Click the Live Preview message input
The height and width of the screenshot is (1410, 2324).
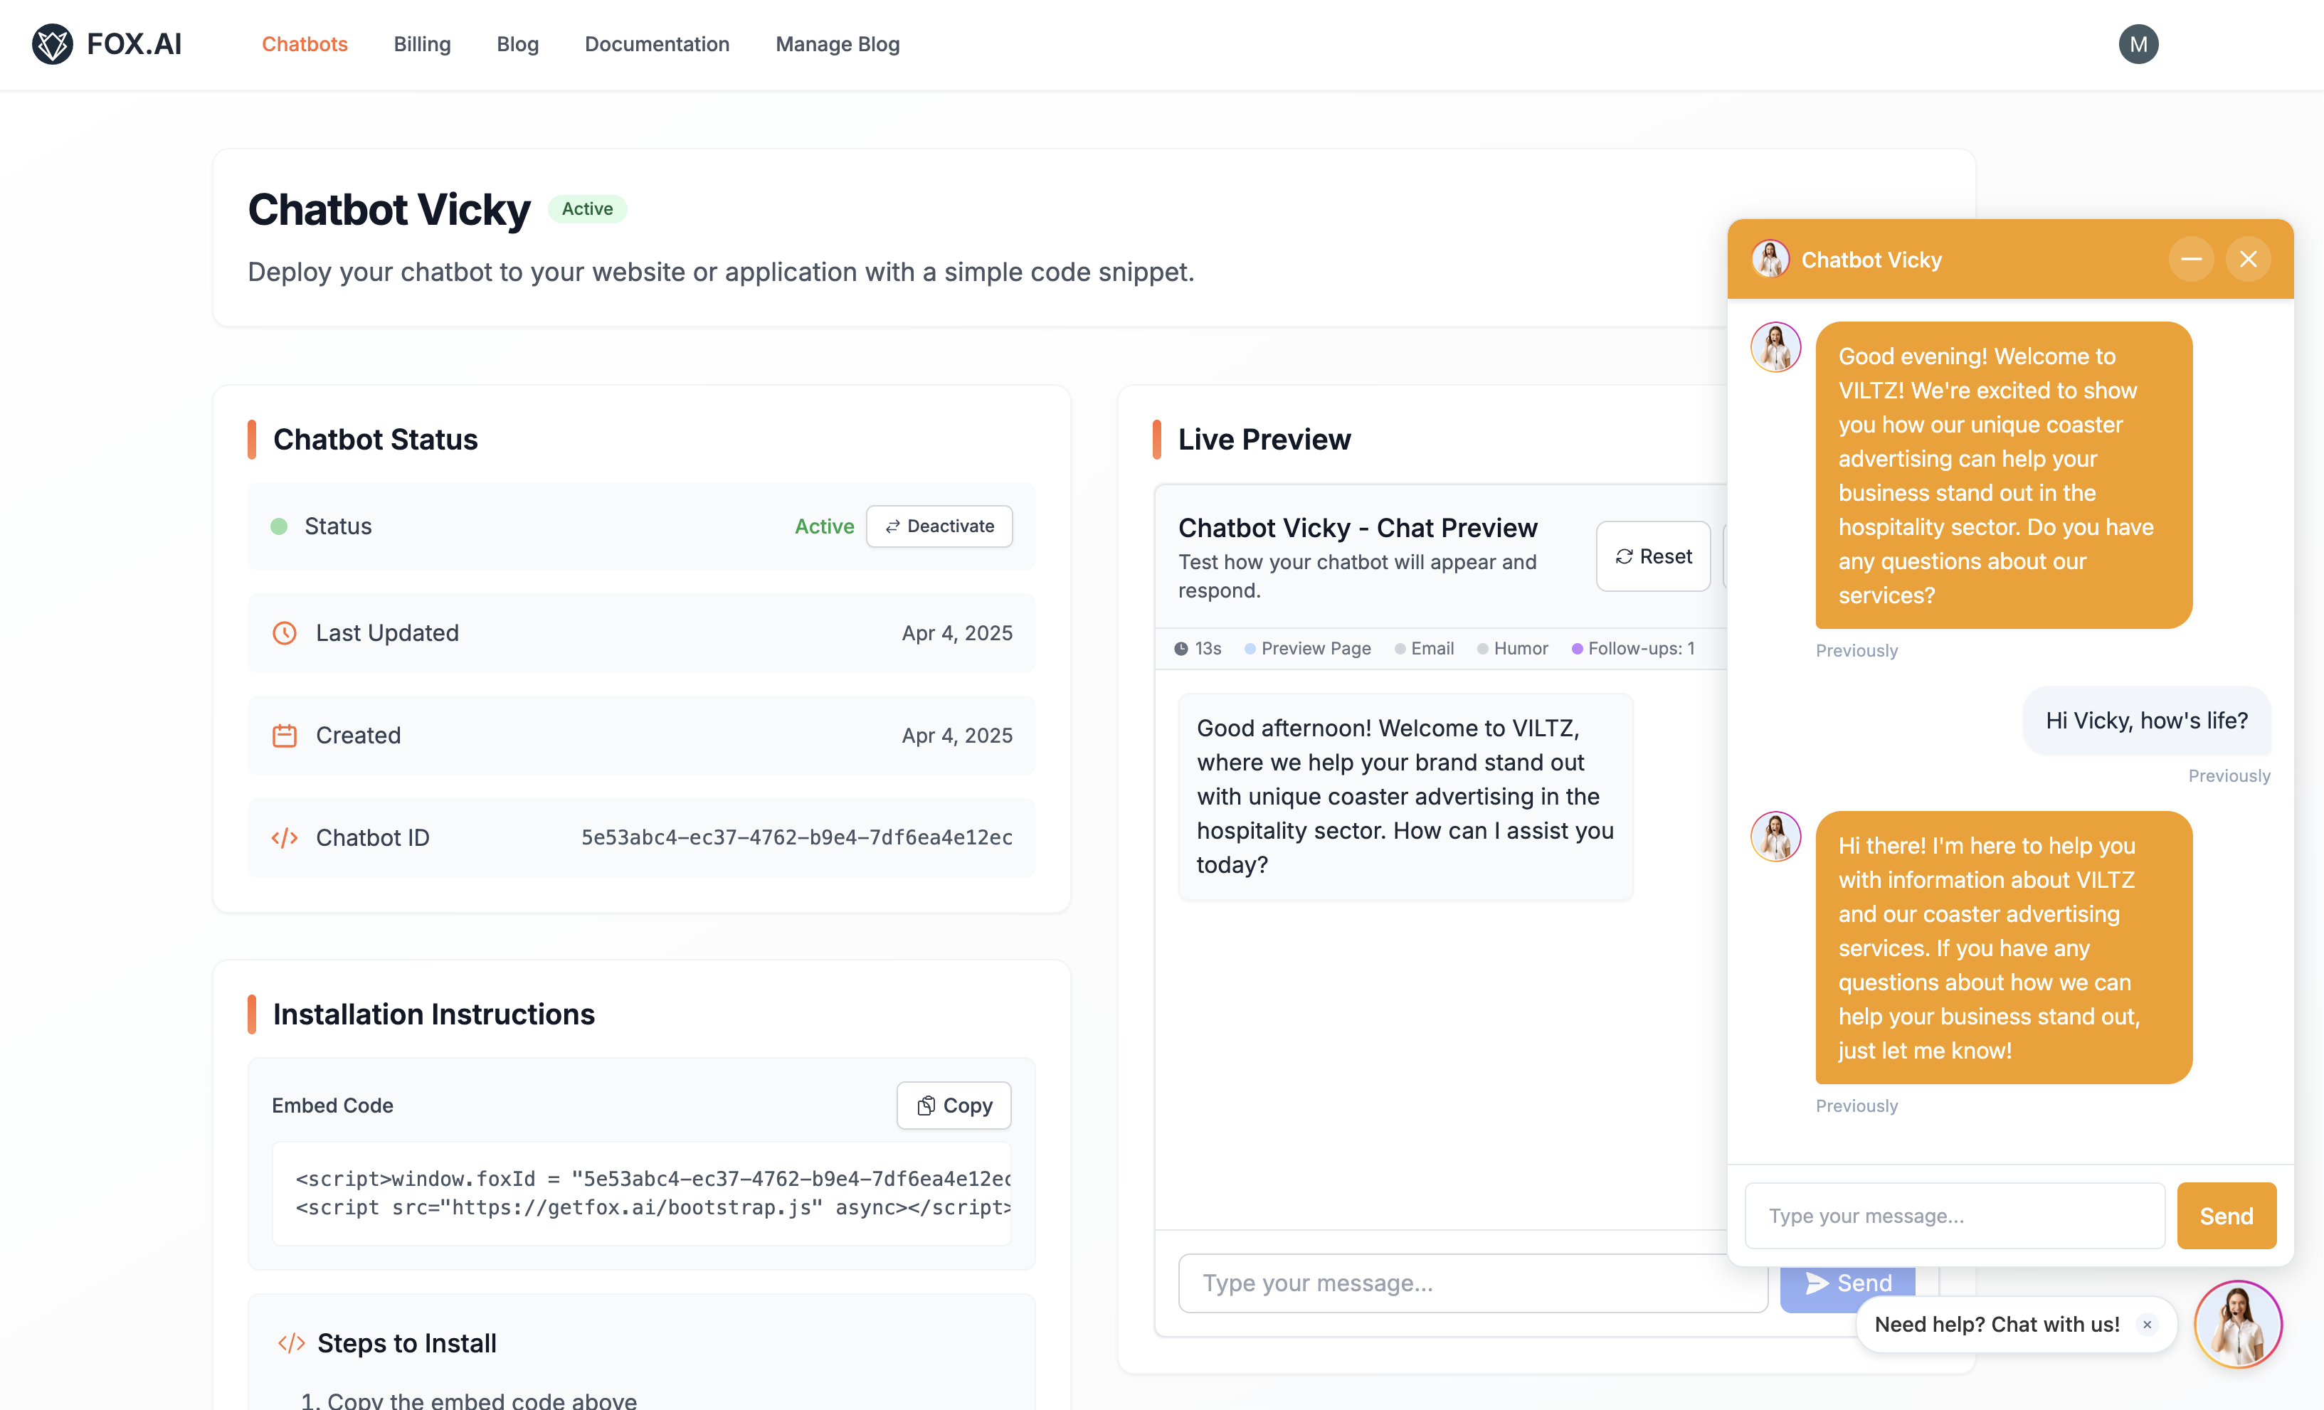(1472, 1283)
